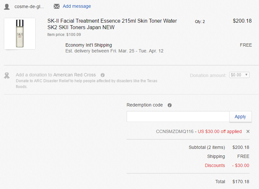Click the seller profile silhouette icon
Viewport: 259px width, 189px height.
pos(7,6)
